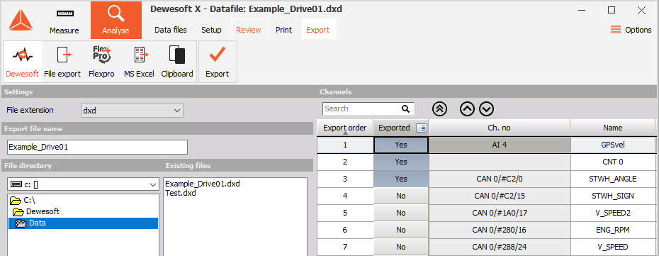Toggle Exported for V_SPEED2 channel

point(401,213)
